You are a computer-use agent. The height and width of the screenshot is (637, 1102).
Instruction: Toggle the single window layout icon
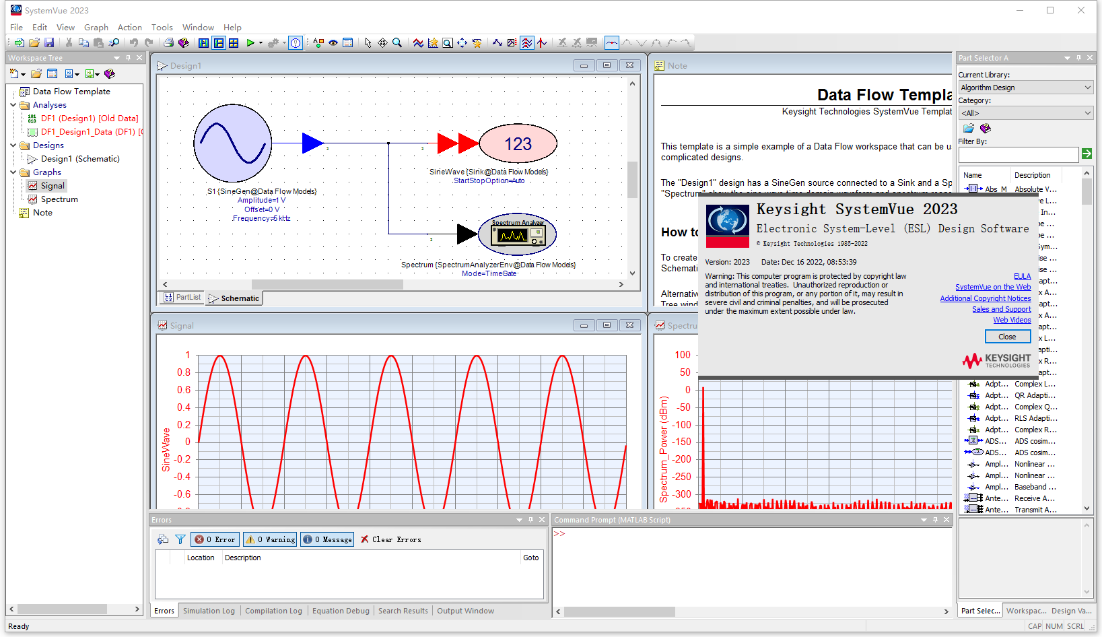pyautogui.click(x=204, y=43)
